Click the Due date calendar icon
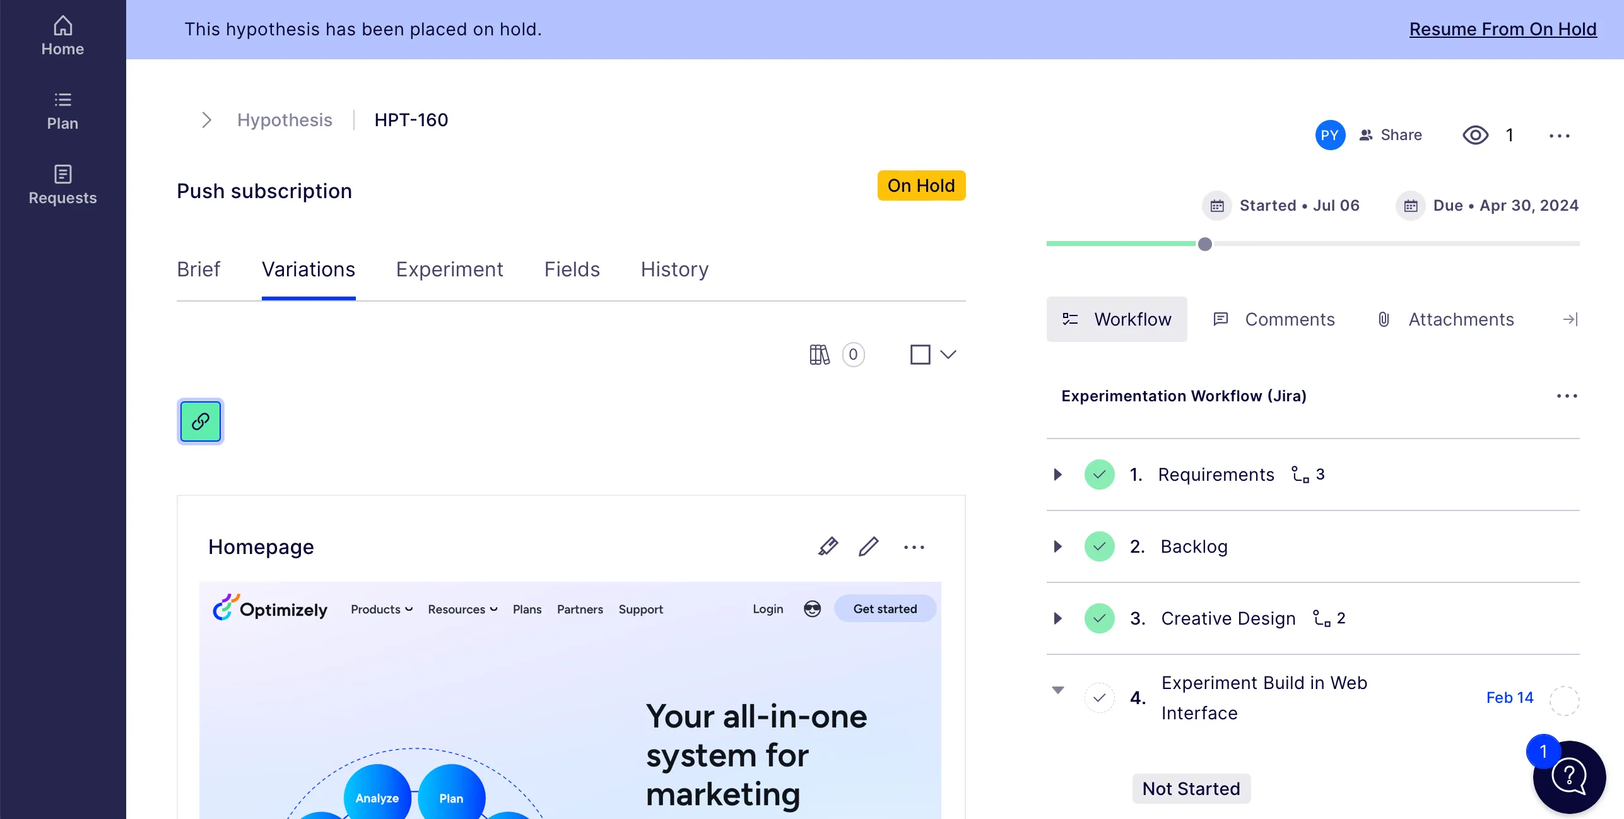Image resolution: width=1624 pixels, height=819 pixels. click(1411, 206)
